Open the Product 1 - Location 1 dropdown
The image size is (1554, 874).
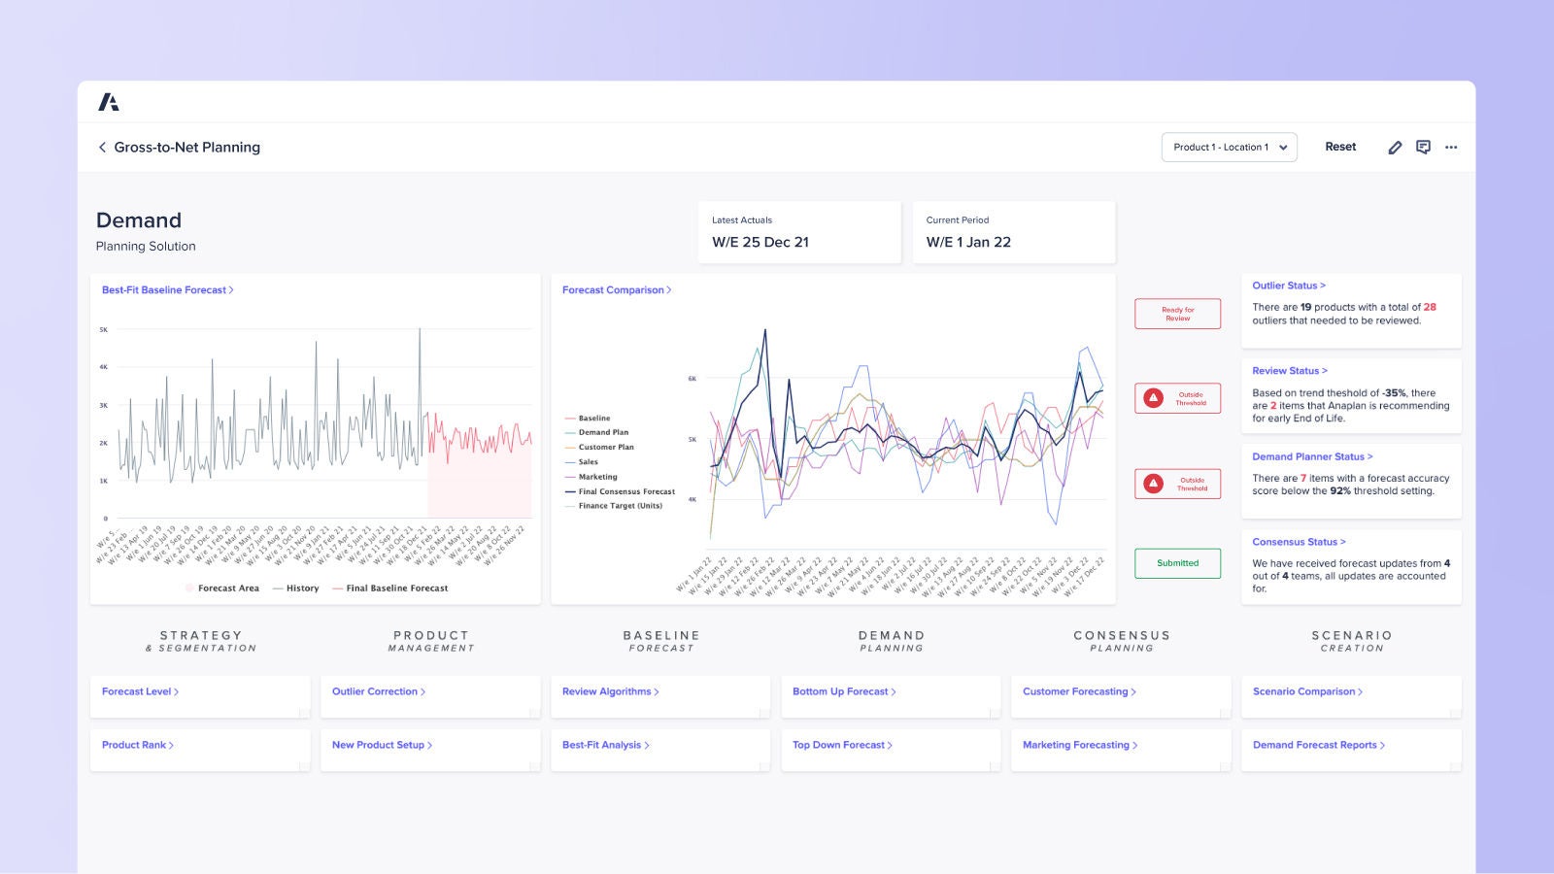[x=1230, y=147]
